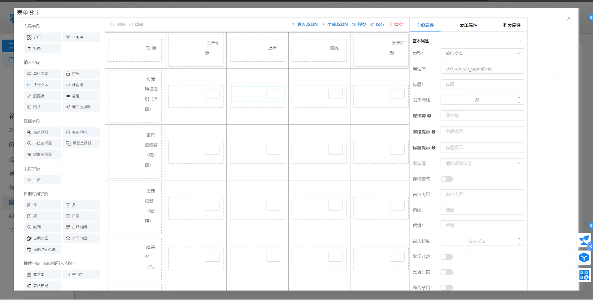The image size is (593, 300).
Task: Click the 深结构 input field
Action: pyautogui.click(x=482, y=115)
